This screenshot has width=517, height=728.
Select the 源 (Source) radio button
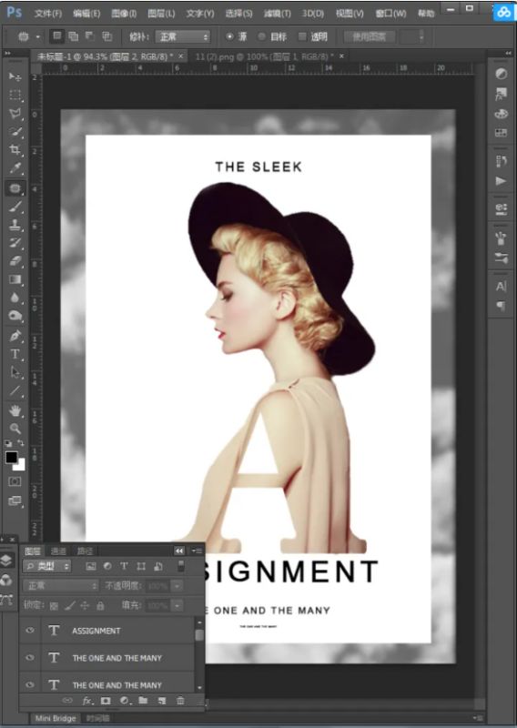tap(229, 36)
